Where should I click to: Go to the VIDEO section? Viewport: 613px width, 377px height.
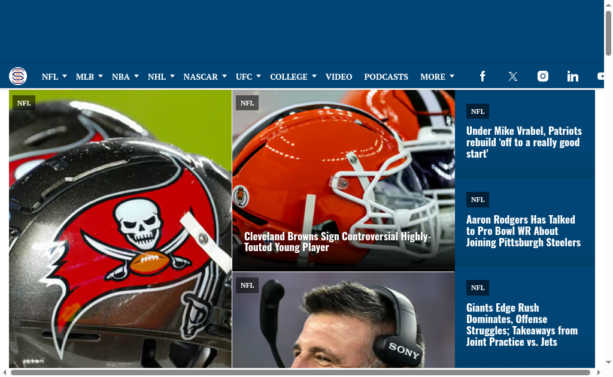click(339, 77)
